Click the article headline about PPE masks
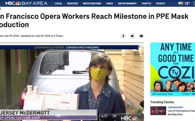Screen dimensions: 195x121 pyautogui.click(x=94, y=21)
